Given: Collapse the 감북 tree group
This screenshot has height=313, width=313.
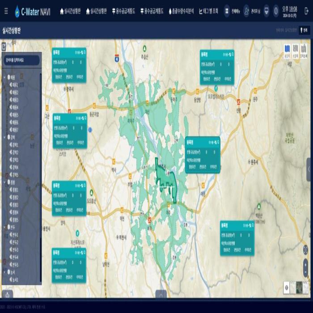Looking at the screenshot, I should [4, 137].
